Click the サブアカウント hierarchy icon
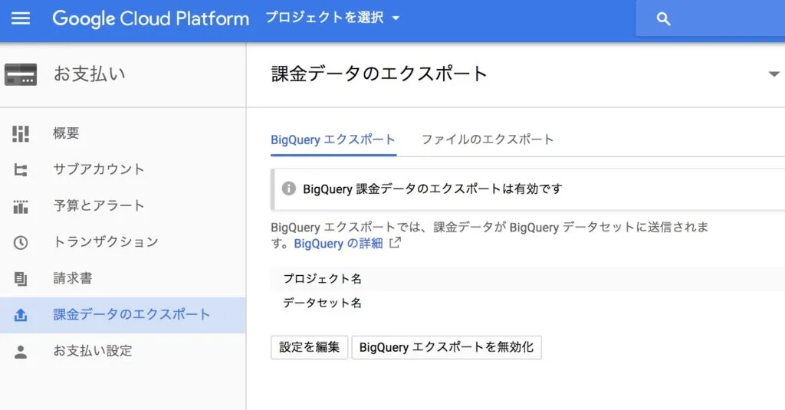Screen dimensions: 785x410 coord(21,170)
